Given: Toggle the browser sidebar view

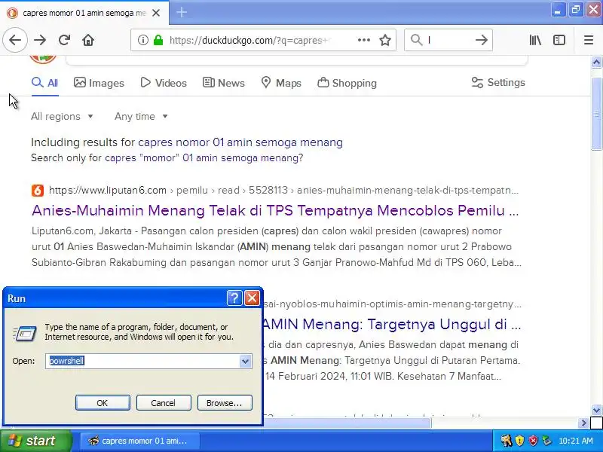Looking at the screenshot, I should (x=559, y=40).
